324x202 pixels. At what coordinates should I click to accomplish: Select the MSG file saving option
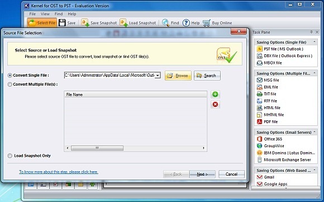268,80
